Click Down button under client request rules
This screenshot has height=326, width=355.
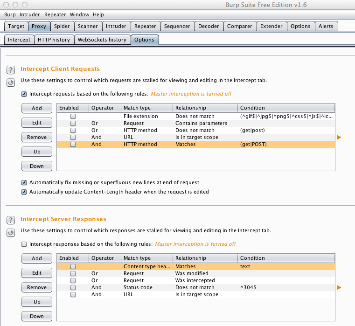coord(37,166)
